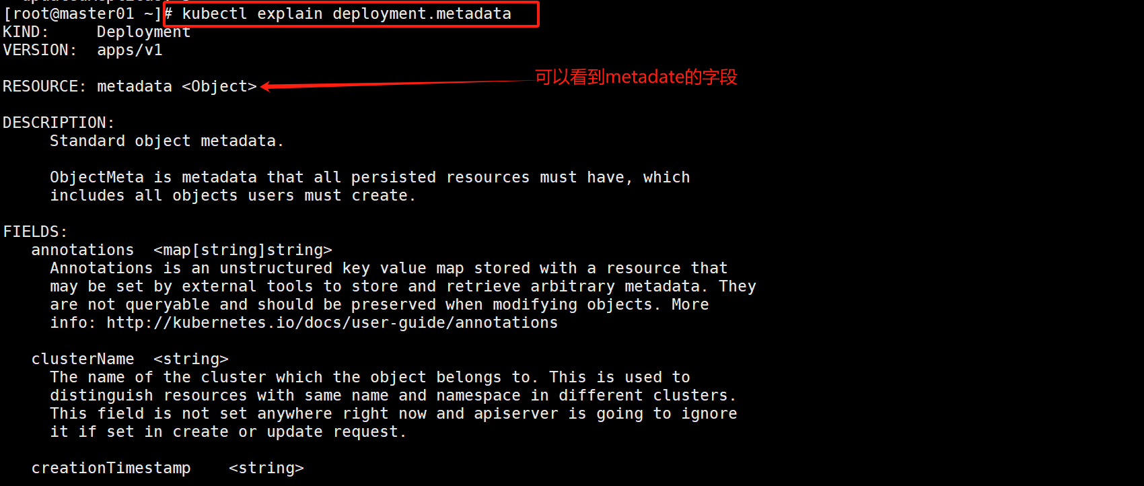Click the annotations field name
1144x486 pixels.
[x=83, y=250]
